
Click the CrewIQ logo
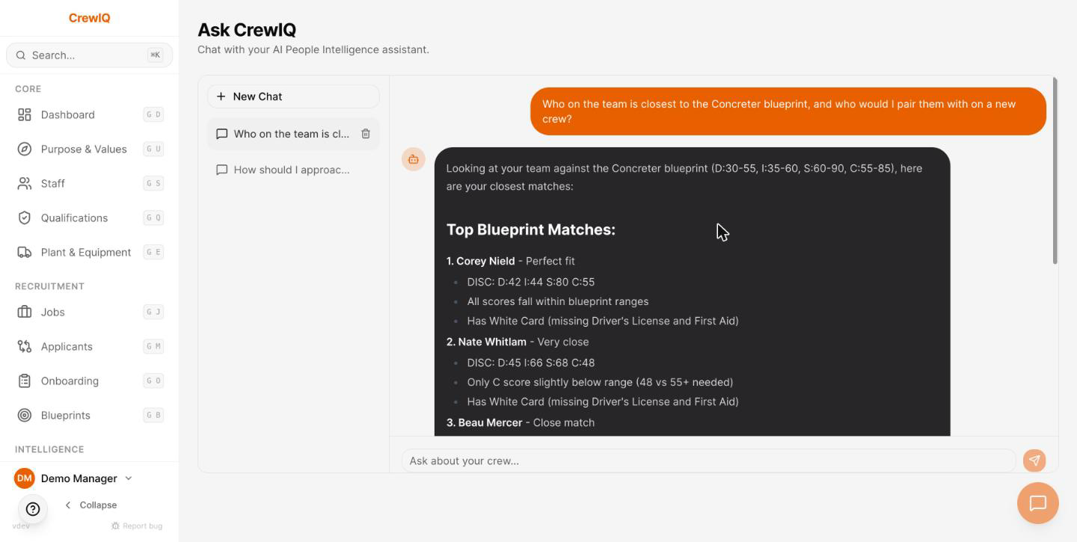[89, 18]
